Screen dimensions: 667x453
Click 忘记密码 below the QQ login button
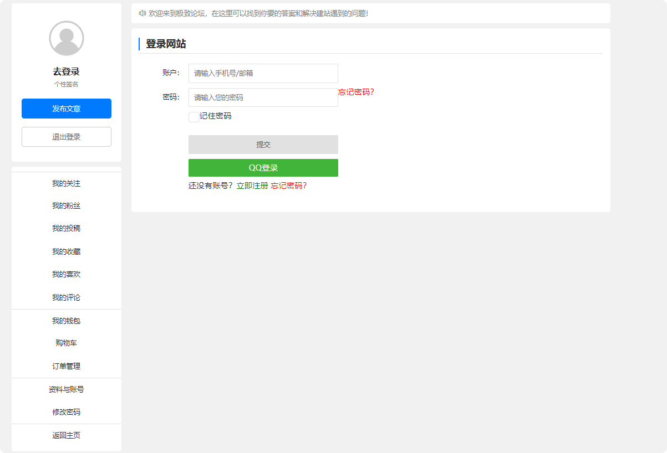tap(289, 186)
